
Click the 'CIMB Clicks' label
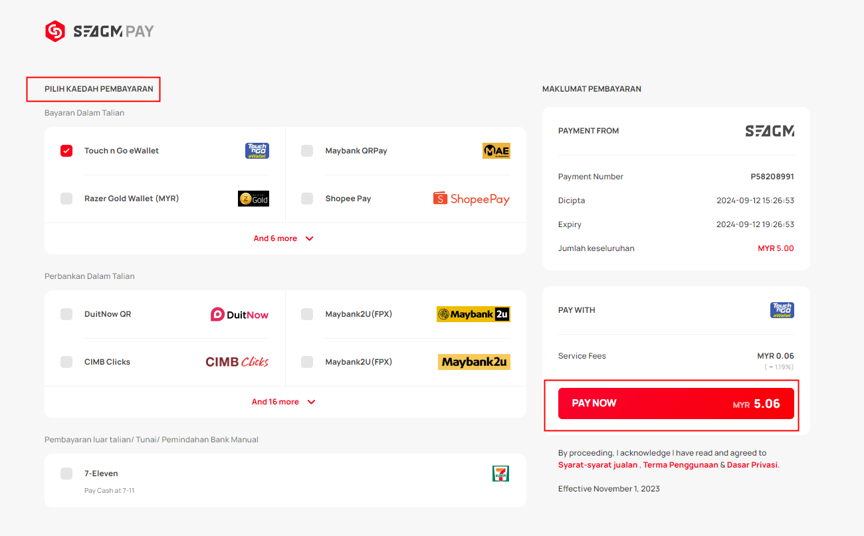tap(107, 362)
